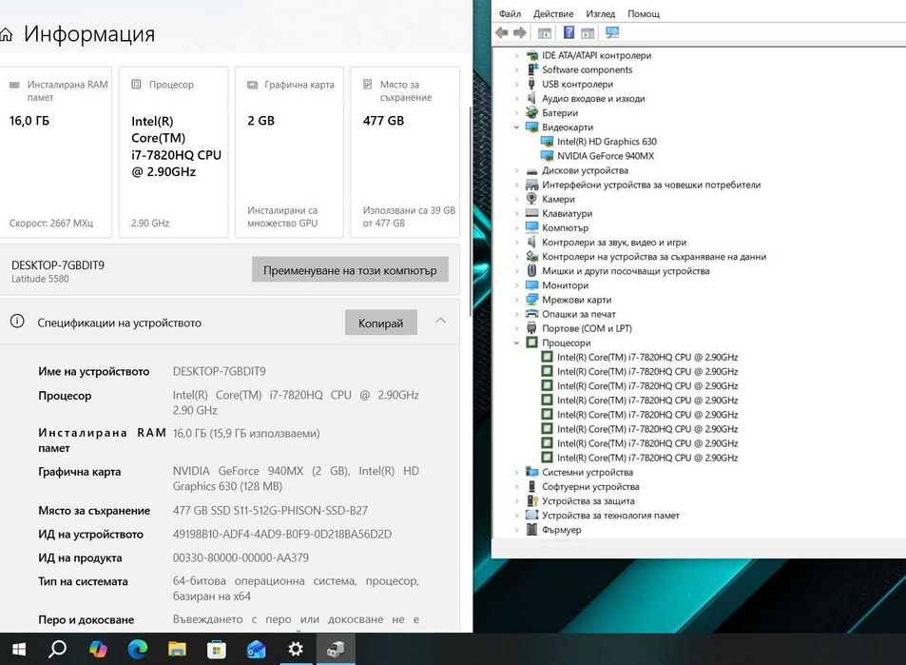Expand the Системни устройства node
The width and height of the screenshot is (906, 665).
point(516,473)
